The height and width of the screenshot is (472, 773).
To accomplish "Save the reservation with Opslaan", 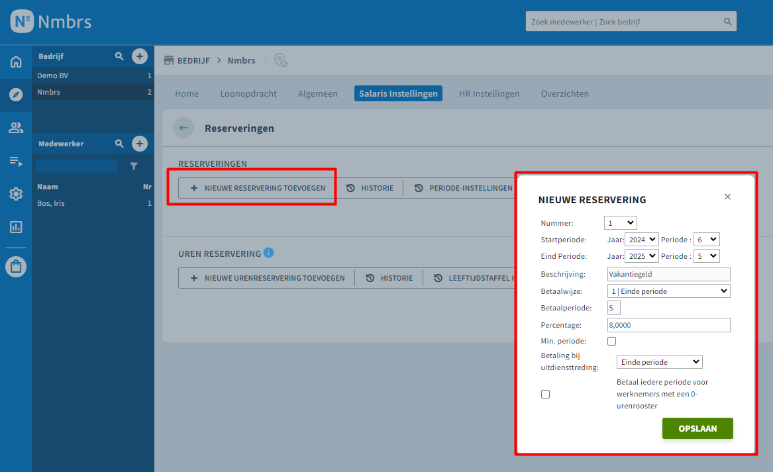I will point(697,428).
